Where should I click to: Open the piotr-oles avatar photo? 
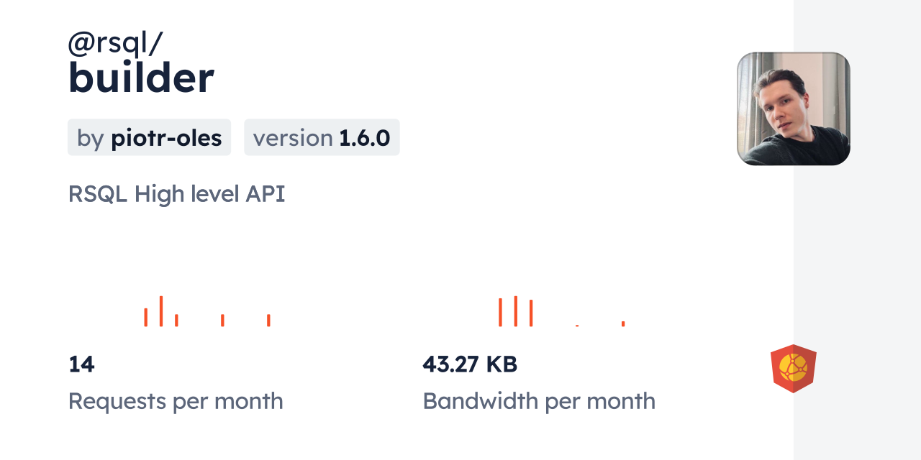(793, 109)
